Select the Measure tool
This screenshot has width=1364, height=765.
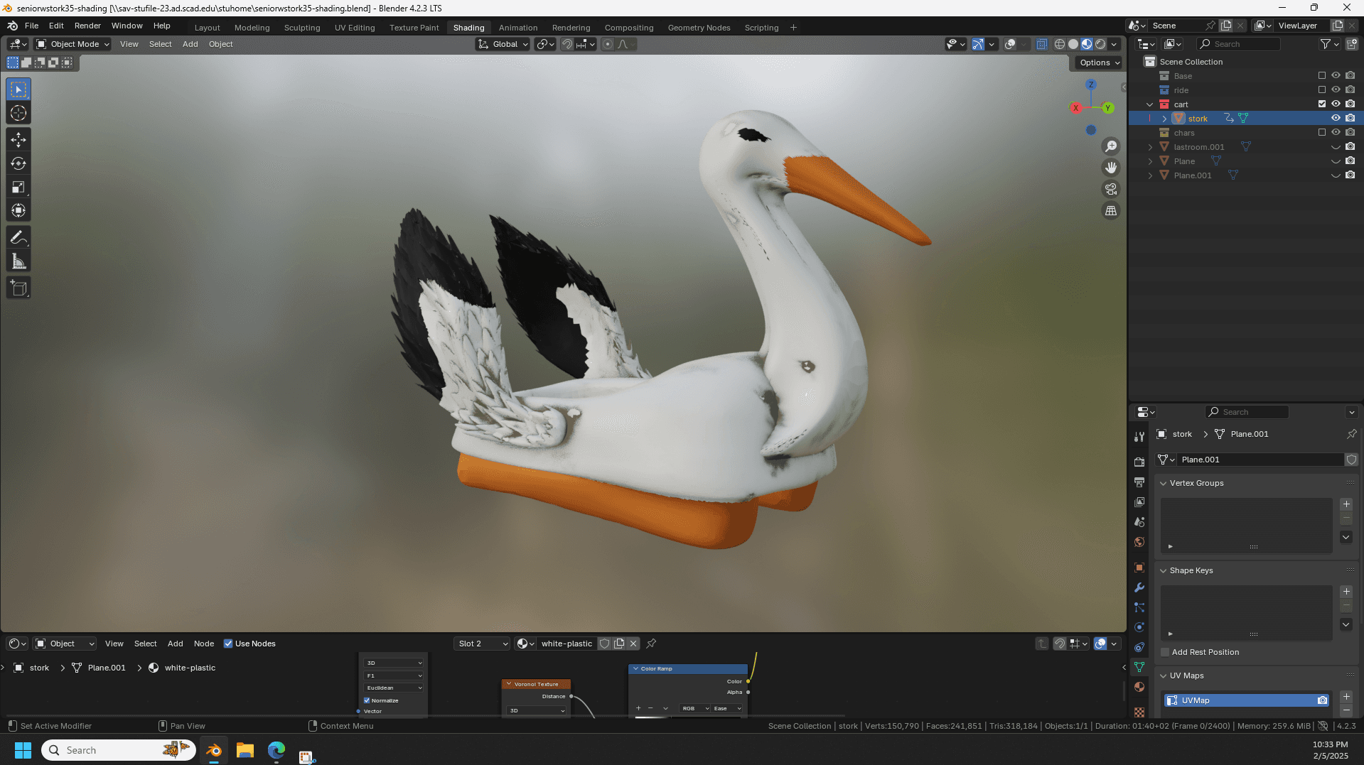pyautogui.click(x=18, y=262)
